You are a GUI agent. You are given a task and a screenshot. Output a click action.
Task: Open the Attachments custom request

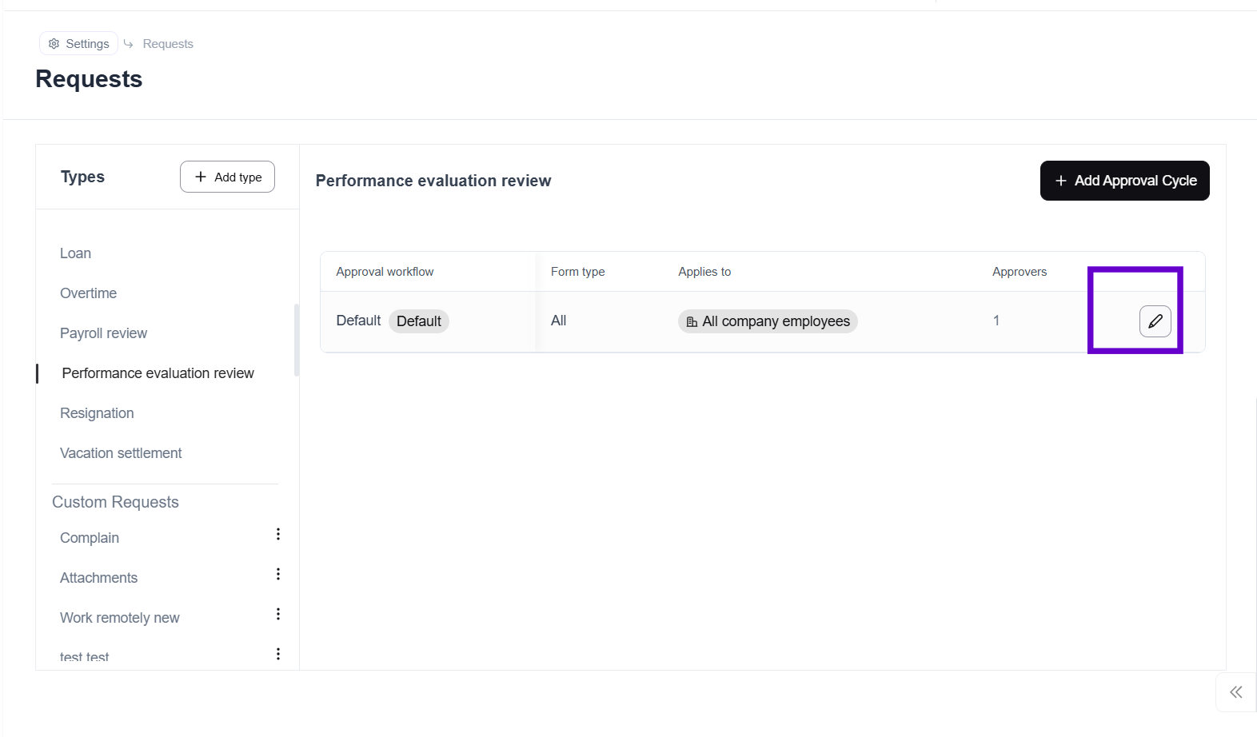coord(99,578)
